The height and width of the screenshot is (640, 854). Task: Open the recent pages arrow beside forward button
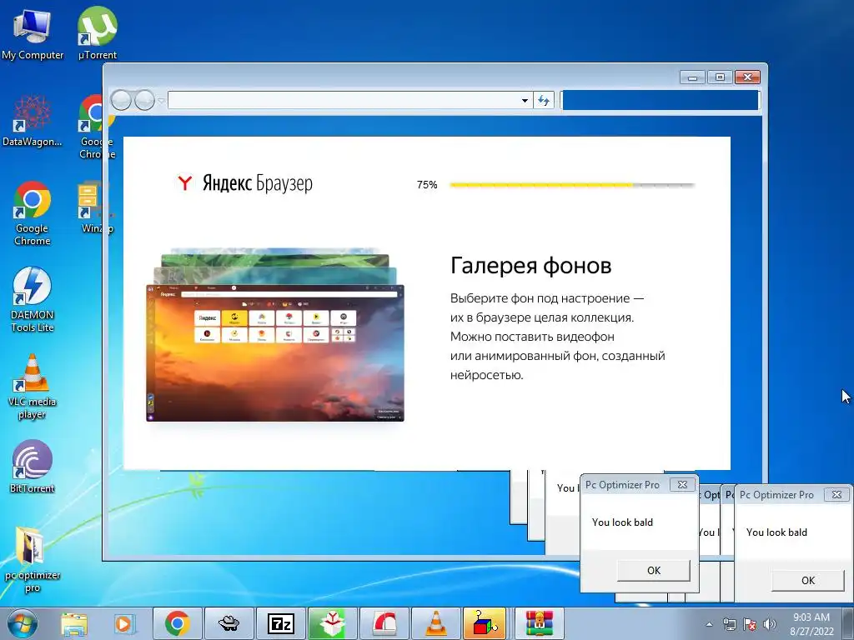point(161,101)
